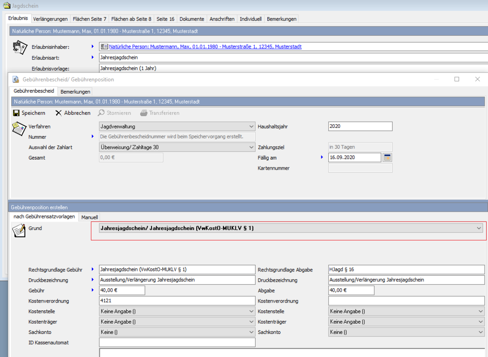
Task: Open the Manuell tab
Action: point(90,217)
